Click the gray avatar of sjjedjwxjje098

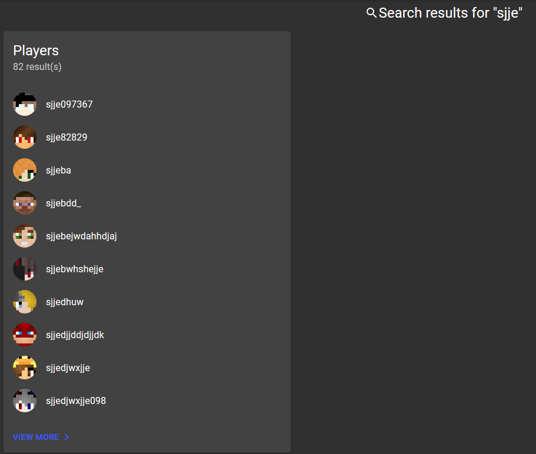25,400
